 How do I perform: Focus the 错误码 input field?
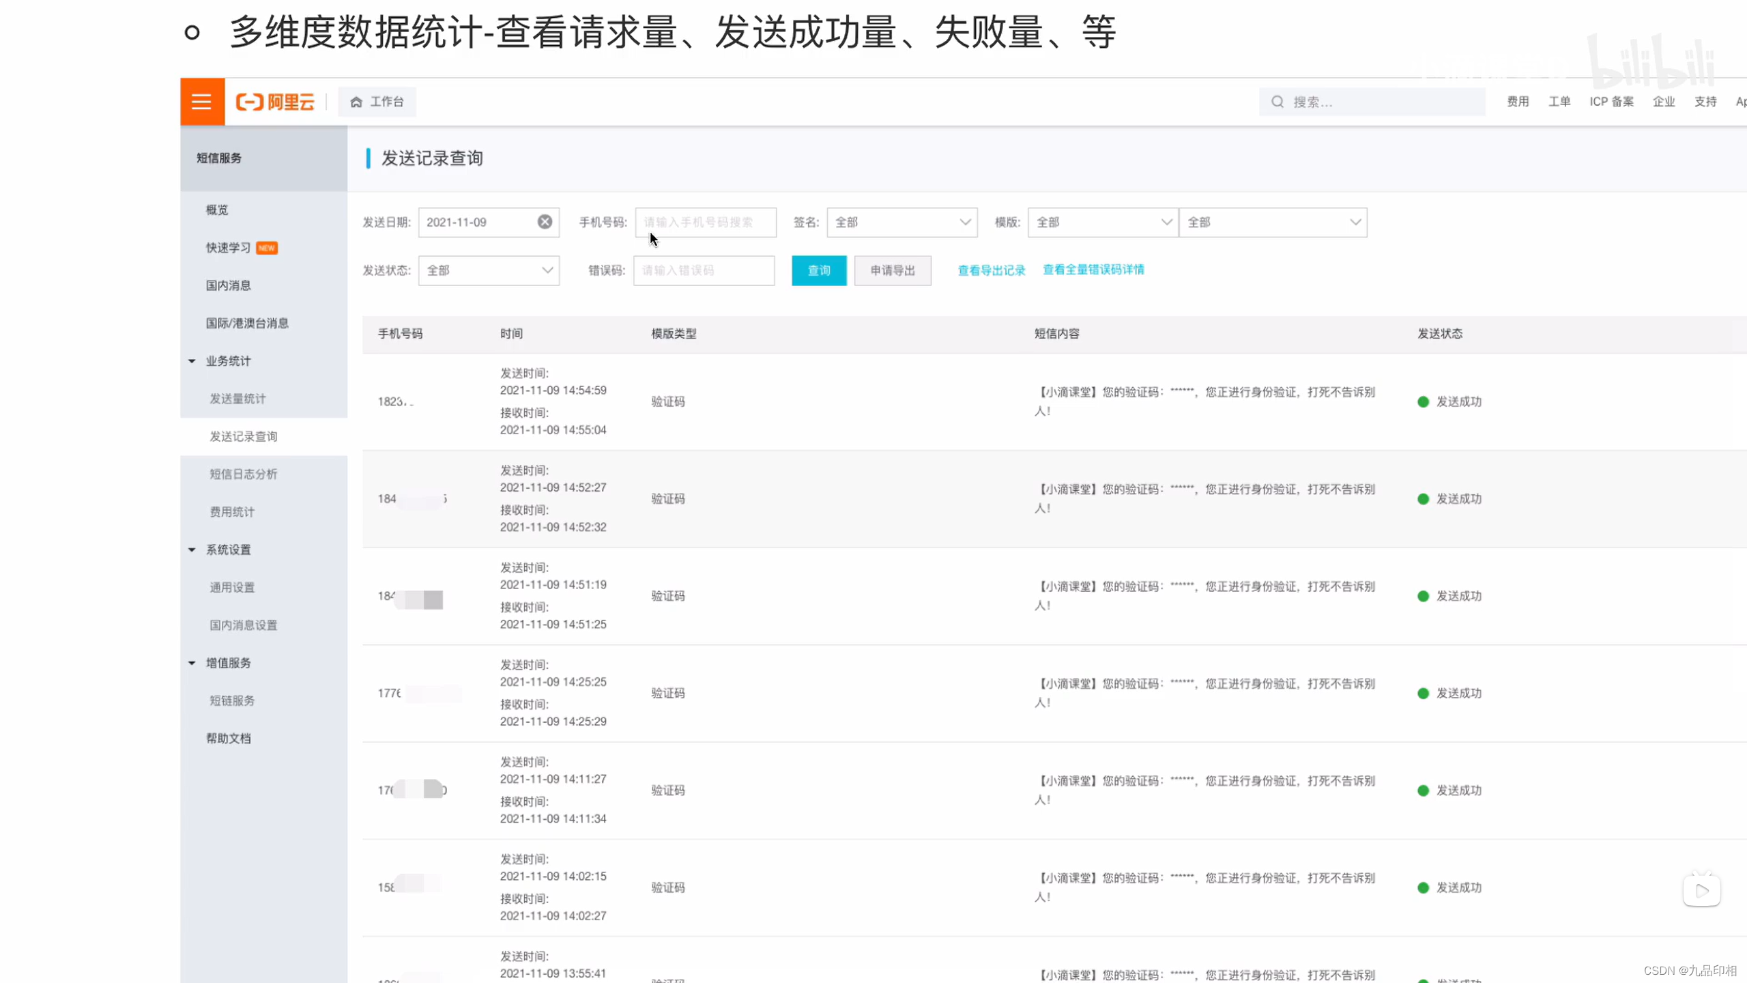[x=704, y=270]
